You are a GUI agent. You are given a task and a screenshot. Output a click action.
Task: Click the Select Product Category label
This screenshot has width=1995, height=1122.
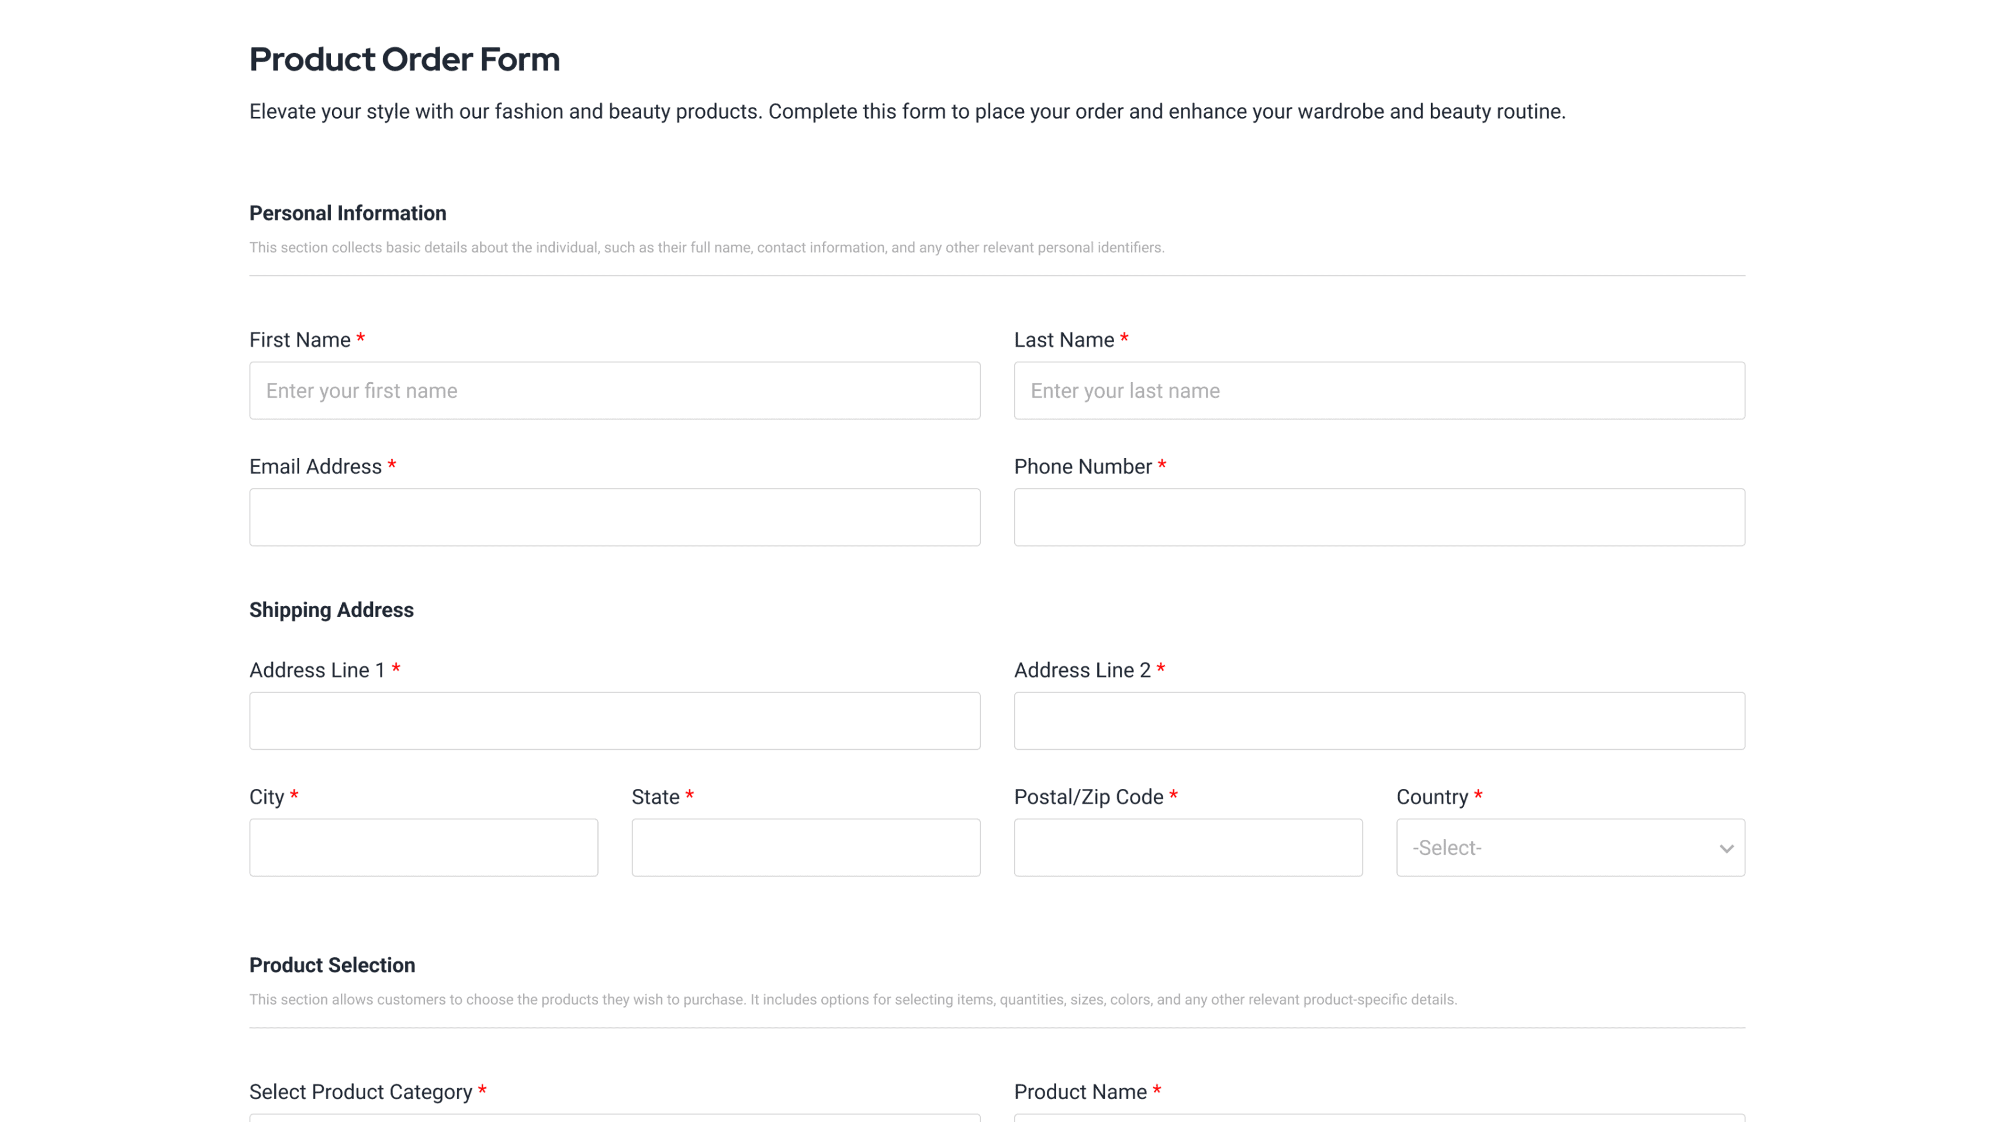click(x=360, y=1092)
